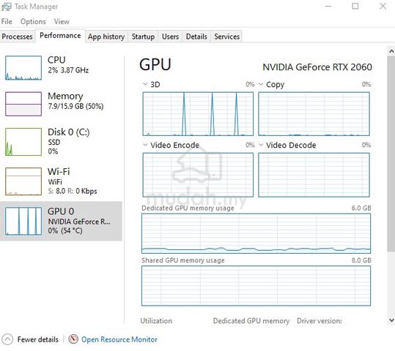Switch to the App history tab
This screenshot has height=351, width=395.
[x=106, y=37]
